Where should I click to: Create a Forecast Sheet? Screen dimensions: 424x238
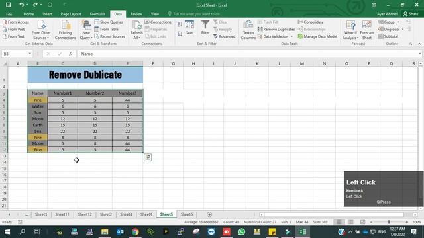pyautogui.click(x=366, y=30)
